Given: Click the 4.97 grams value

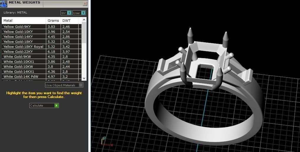Looking at the screenshot, I should point(51,77).
